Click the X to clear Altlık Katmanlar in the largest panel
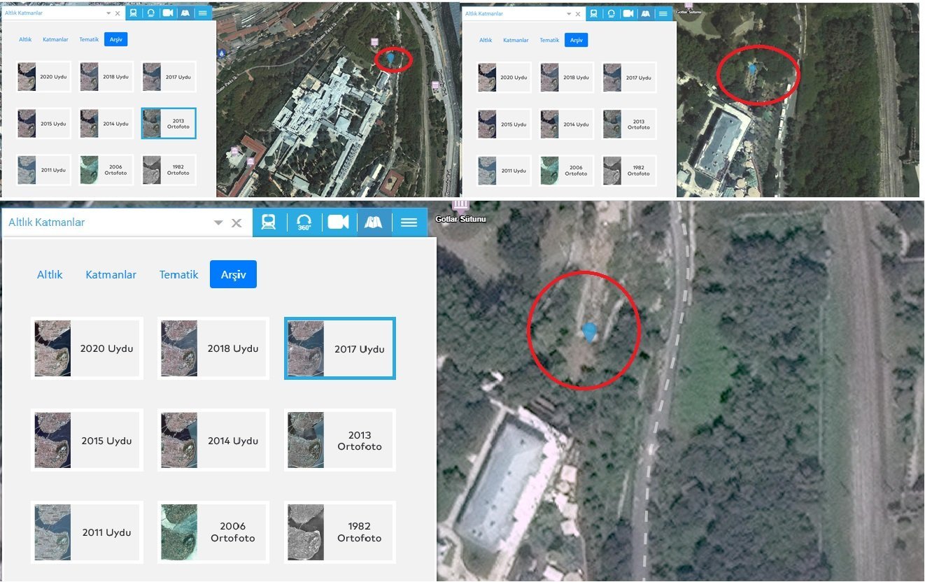 pos(236,223)
